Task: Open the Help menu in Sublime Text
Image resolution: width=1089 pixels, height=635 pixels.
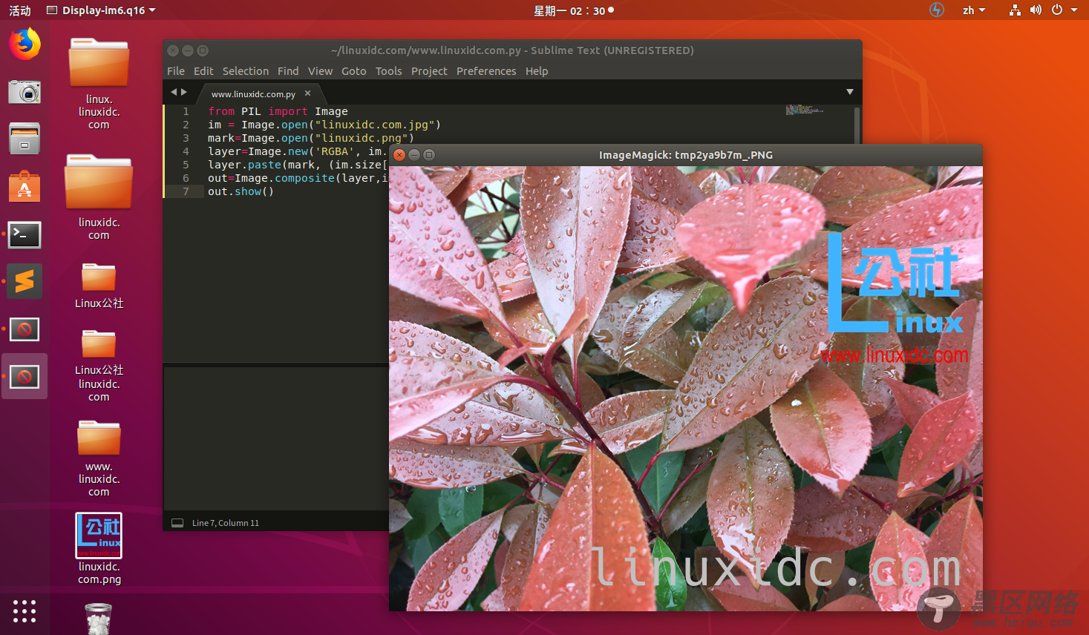Action: pyautogui.click(x=537, y=71)
